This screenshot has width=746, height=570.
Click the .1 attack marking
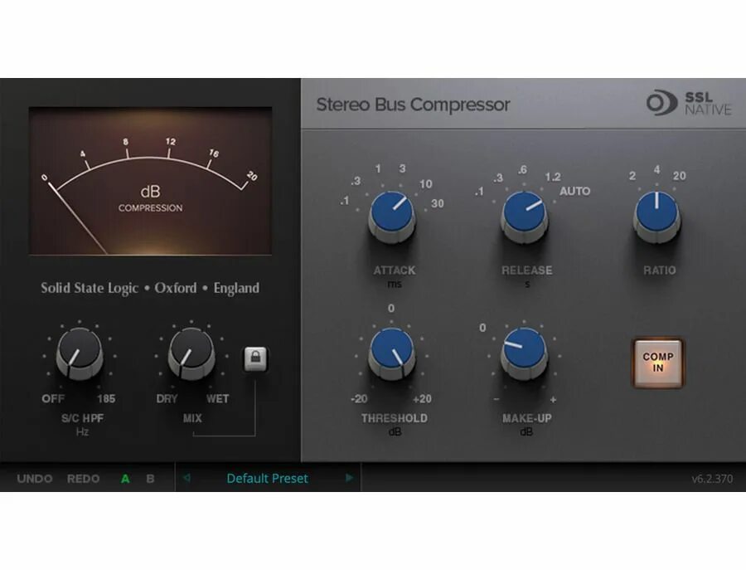coord(345,201)
